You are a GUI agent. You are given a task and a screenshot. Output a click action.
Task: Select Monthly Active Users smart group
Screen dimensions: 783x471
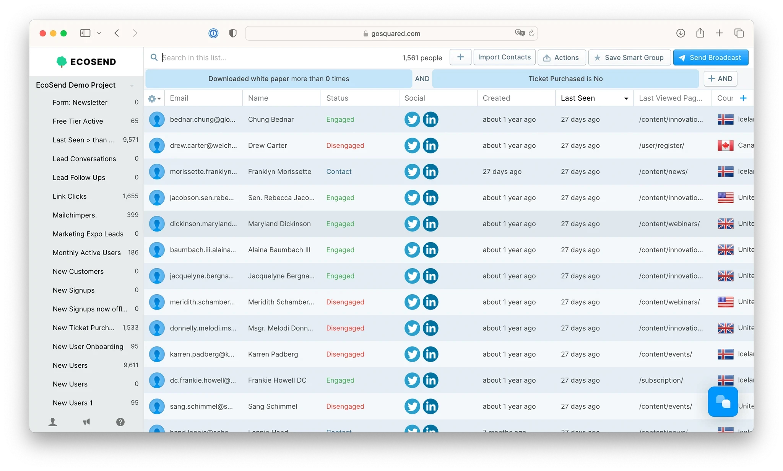click(x=87, y=253)
